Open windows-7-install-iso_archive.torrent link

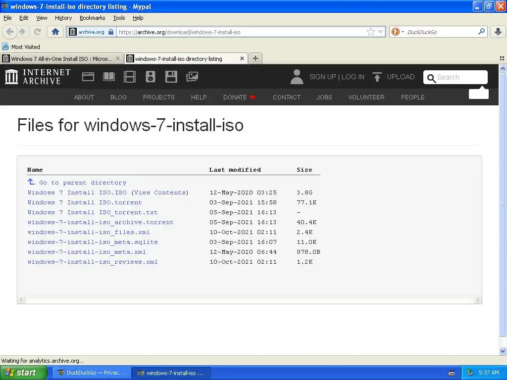(101, 222)
